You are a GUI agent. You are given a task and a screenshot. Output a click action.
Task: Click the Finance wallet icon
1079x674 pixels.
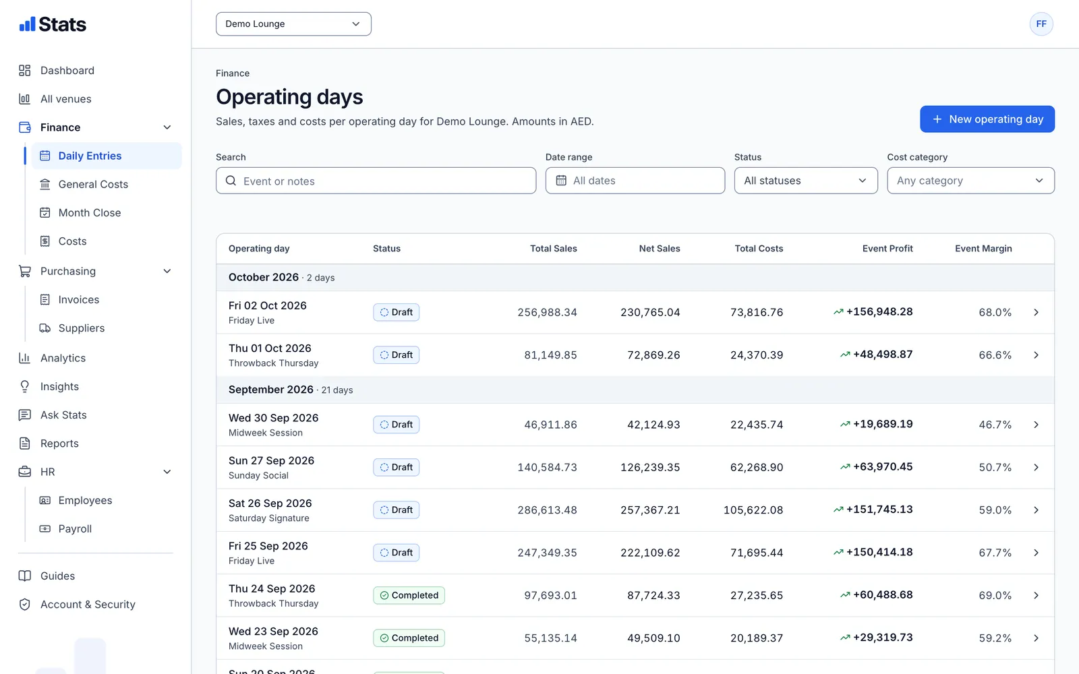tap(25, 127)
